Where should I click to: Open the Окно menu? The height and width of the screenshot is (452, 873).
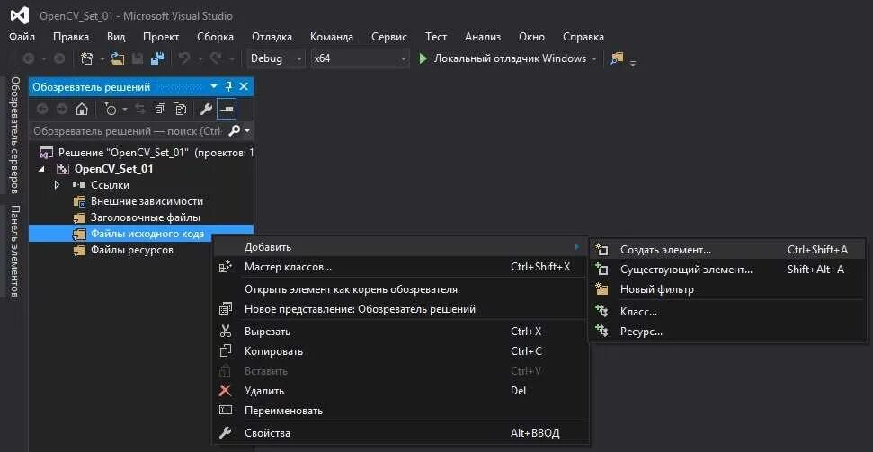point(531,37)
